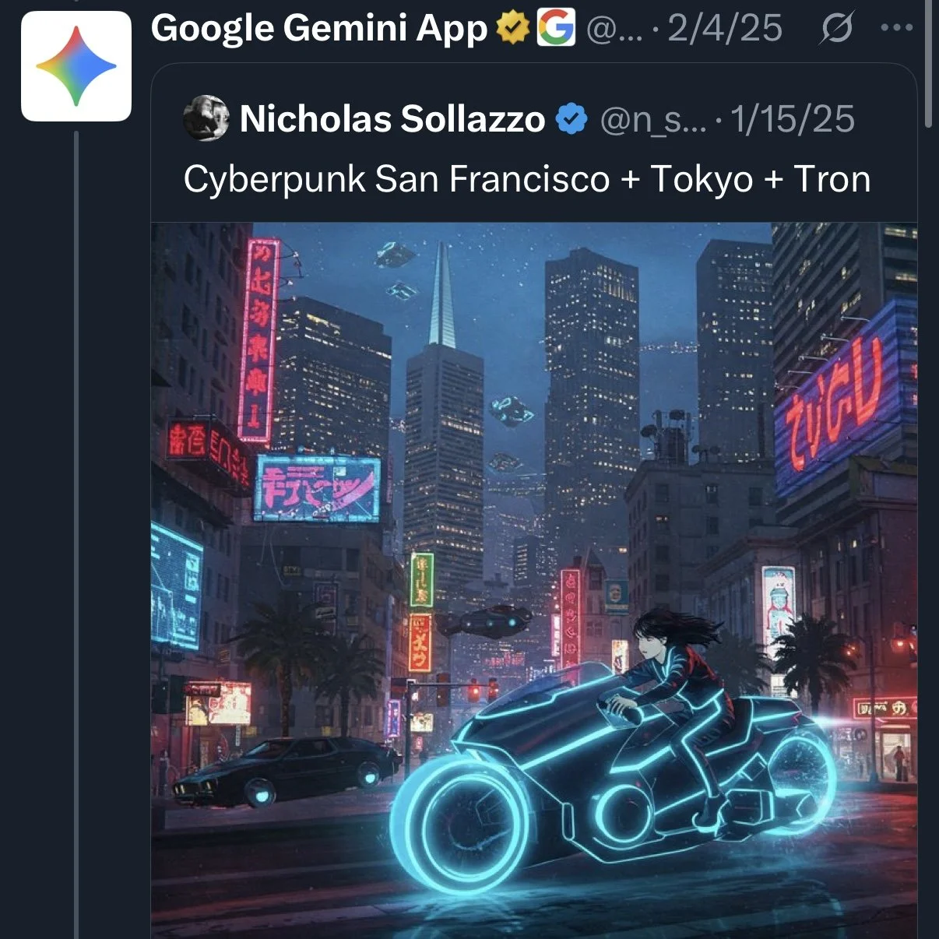The image size is (939, 939).
Task: Click the 2/4/25 post date
Action: pyautogui.click(x=725, y=29)
